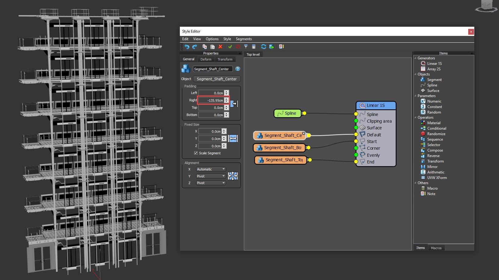Viewport: 499px width, 280px height.
Task: Switch to the Deform tab in Properties
Action: 206,59
